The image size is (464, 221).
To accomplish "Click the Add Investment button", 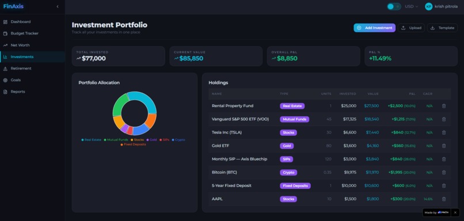I will (374, 28).
